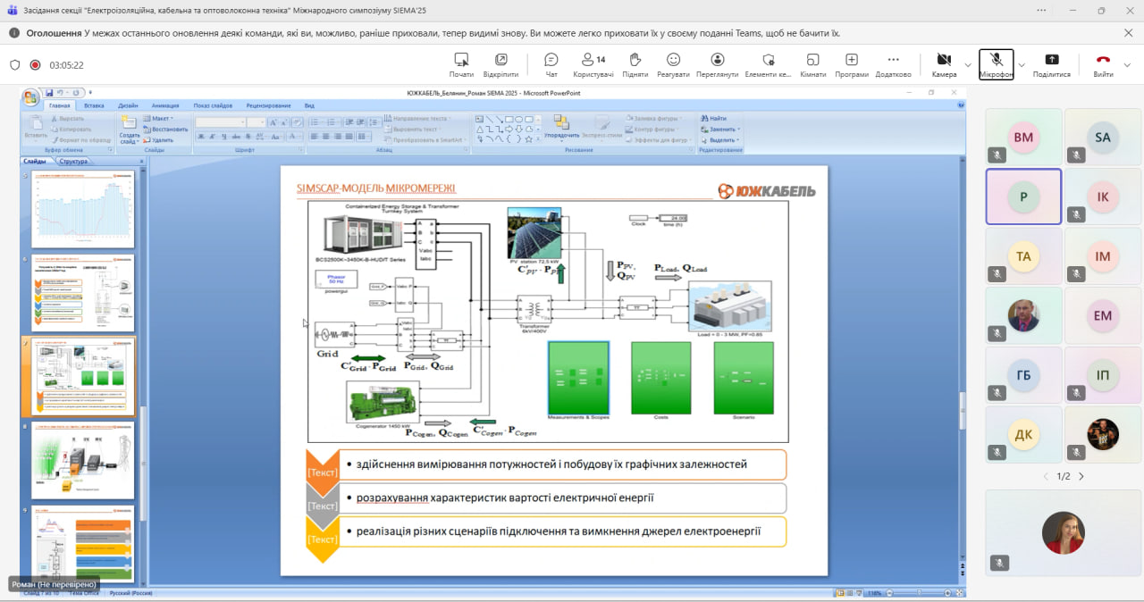Open the Показ слайдов ribbon tab
The height and width of the screenshot is (602, 1144).
[x=213, y=105]
